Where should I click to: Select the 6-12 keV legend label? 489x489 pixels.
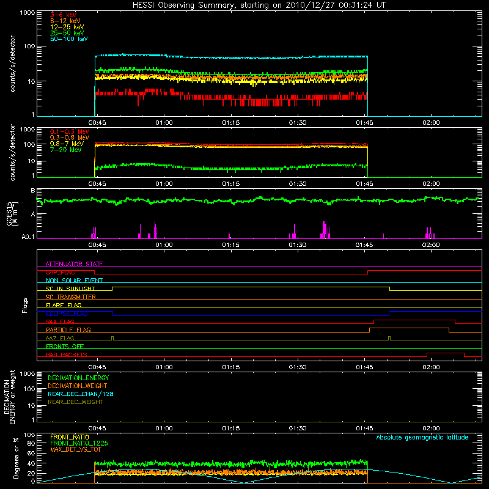click(65, 21)
